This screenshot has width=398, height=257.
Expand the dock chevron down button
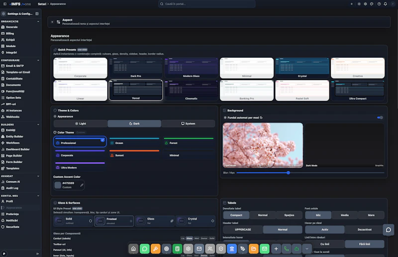coord(307,249)
